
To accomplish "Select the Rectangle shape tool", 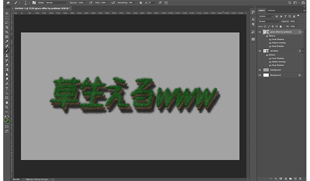I will tap(7, 98).
